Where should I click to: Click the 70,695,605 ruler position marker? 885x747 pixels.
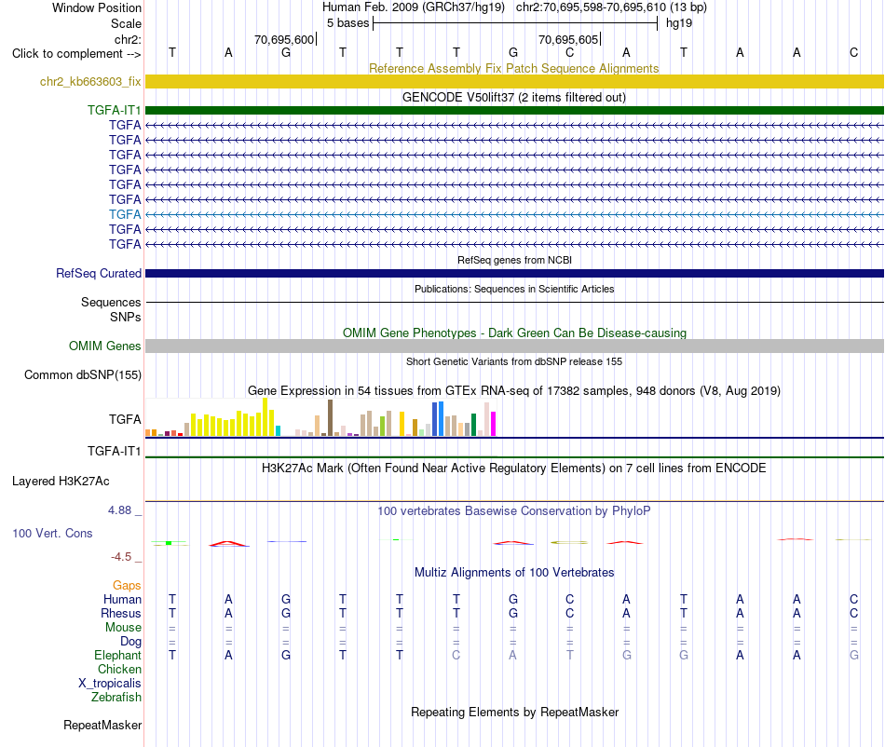point(568,39)
